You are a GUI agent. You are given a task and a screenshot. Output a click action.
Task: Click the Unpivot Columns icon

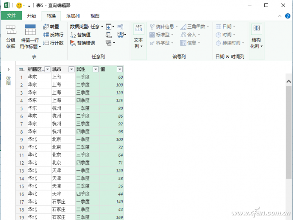(109, 43)
